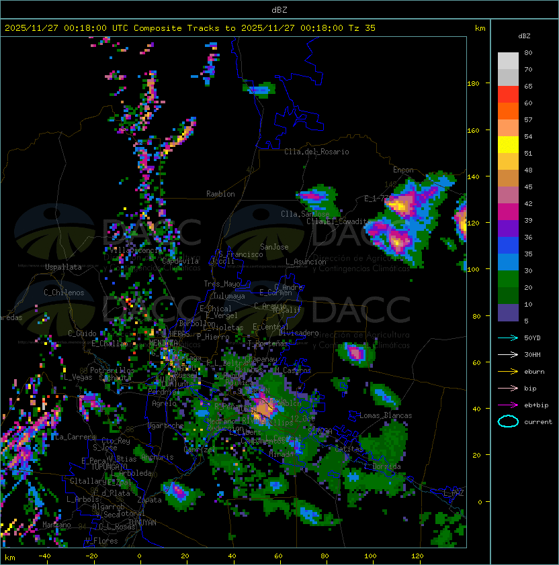Image resolution: width=559 pixels, height=565 pixels.
Task: Click the C_Chilenos place label
Action: [64, 293]
